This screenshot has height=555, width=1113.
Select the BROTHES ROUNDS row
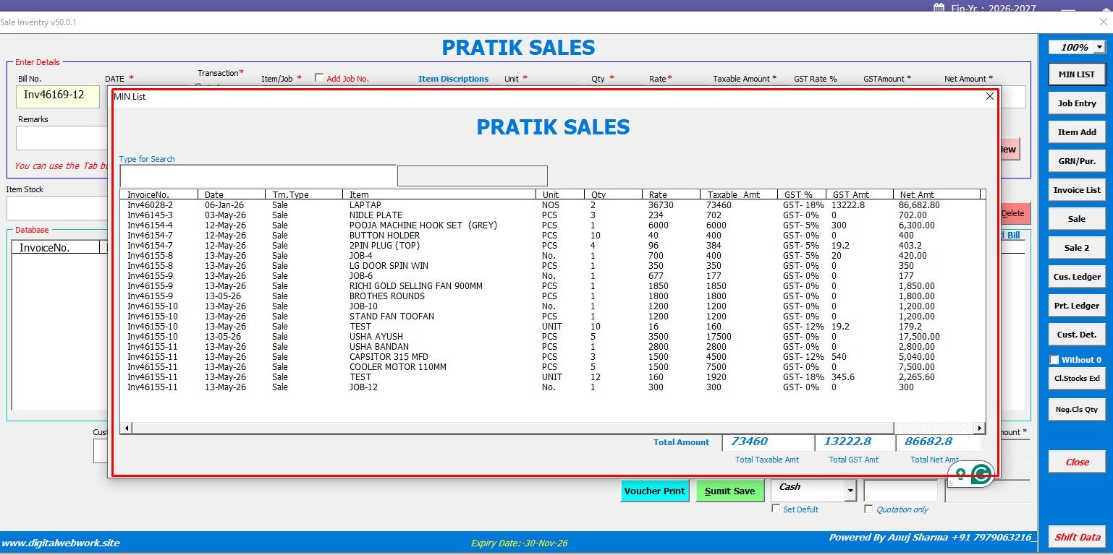point(553,296)
